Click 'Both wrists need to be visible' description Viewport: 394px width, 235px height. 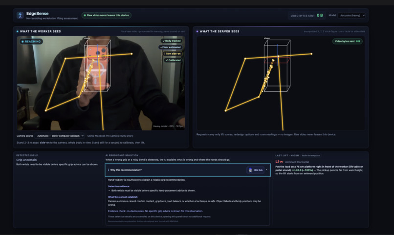coord(57,165)
